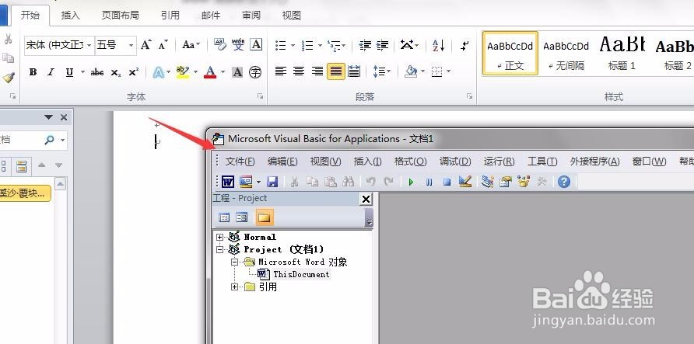The image size is (694, 344).
Task: Justify text in Word ribbon
Action: (336, 71)
